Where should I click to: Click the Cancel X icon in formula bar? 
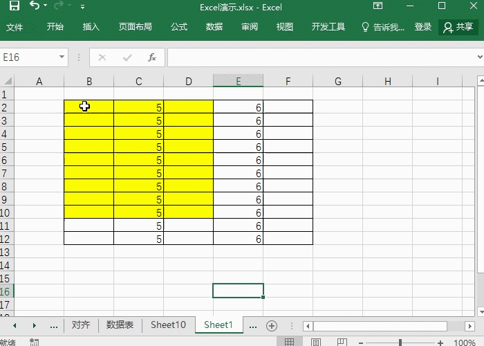point(102,57)
